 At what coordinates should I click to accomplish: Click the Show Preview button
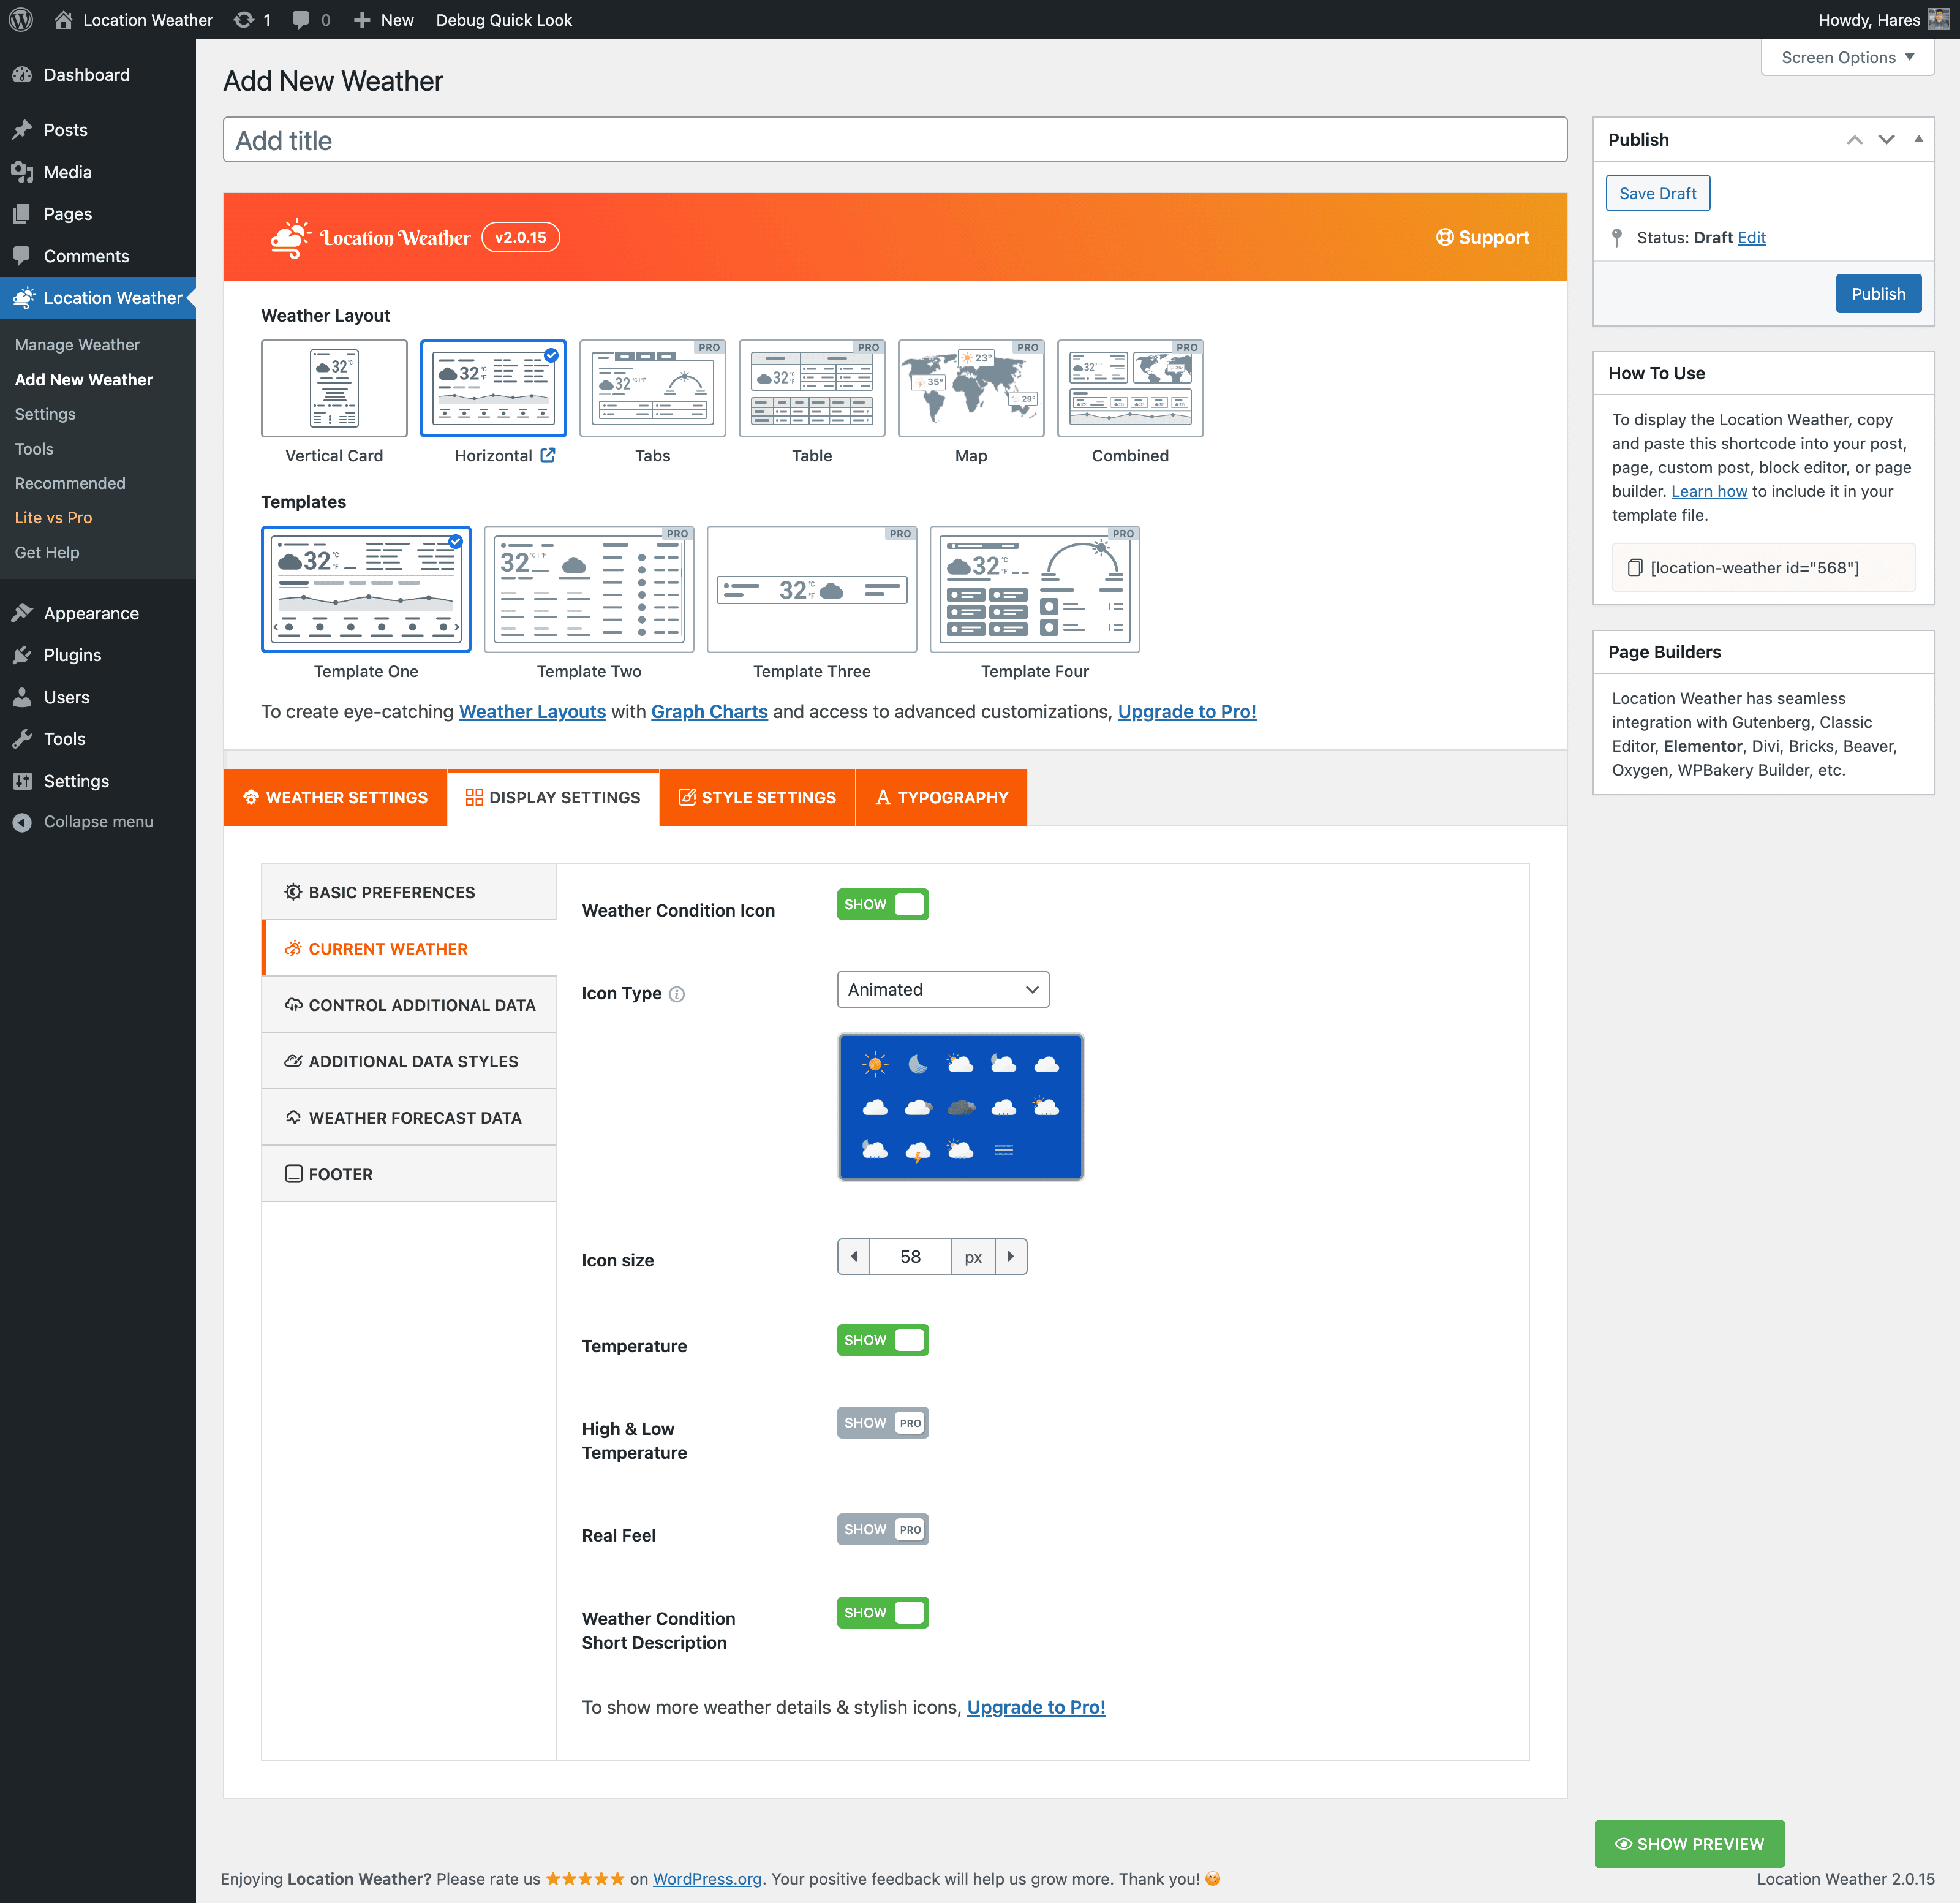[1688, 1843]
